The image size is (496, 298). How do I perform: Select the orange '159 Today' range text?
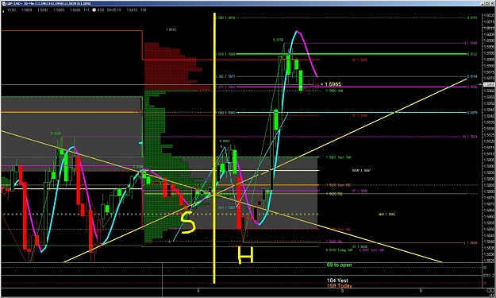coord(340,285)
